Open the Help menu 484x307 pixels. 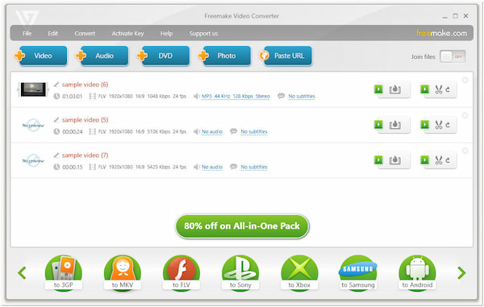[x=166, y=33]
